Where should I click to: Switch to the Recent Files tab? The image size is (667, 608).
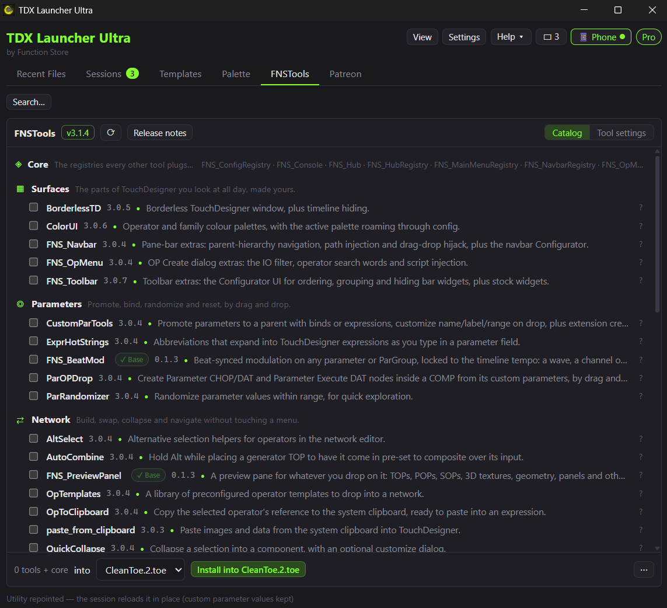coord(41,74)
